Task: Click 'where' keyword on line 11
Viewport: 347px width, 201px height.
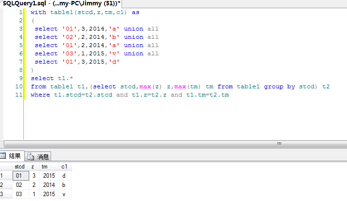Action: 40,95
